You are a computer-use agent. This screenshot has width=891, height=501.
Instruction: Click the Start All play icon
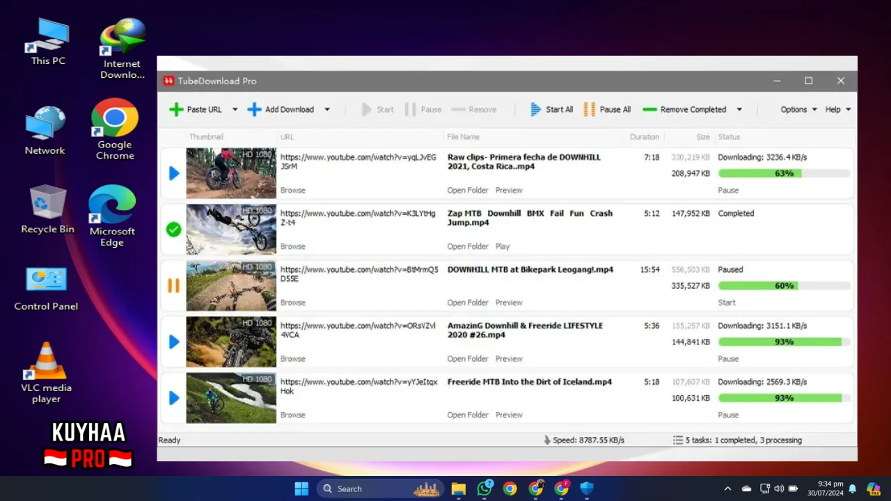coord(535,109)
